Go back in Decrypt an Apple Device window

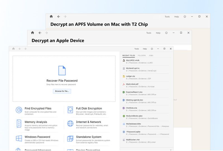[40, 33]
